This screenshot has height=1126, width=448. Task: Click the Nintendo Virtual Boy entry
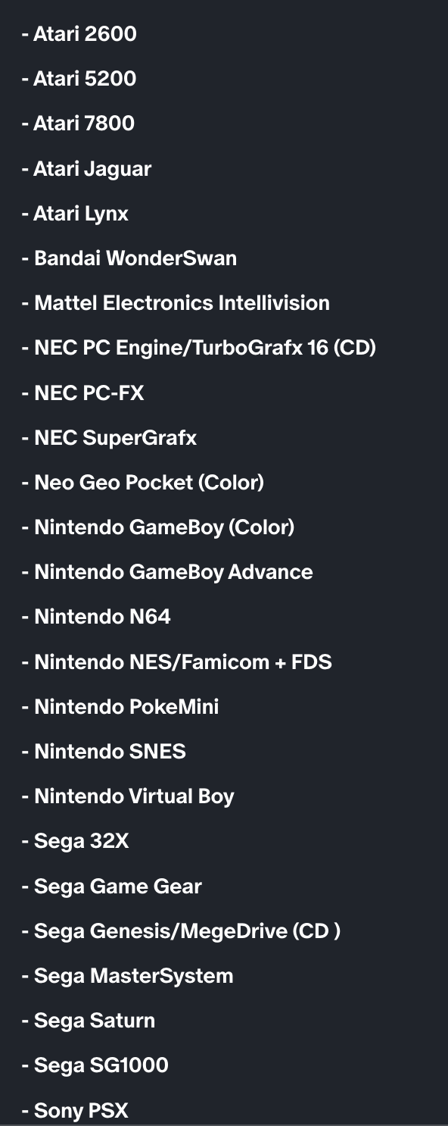pos(128,797)
